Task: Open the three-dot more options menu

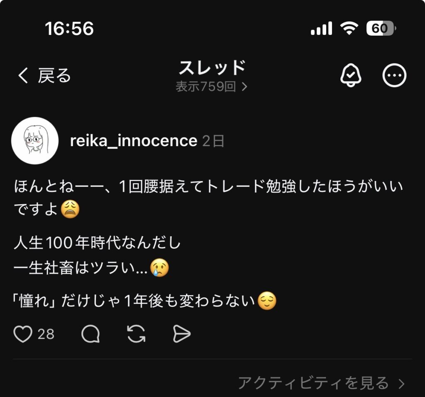Action: pos(394,76)
